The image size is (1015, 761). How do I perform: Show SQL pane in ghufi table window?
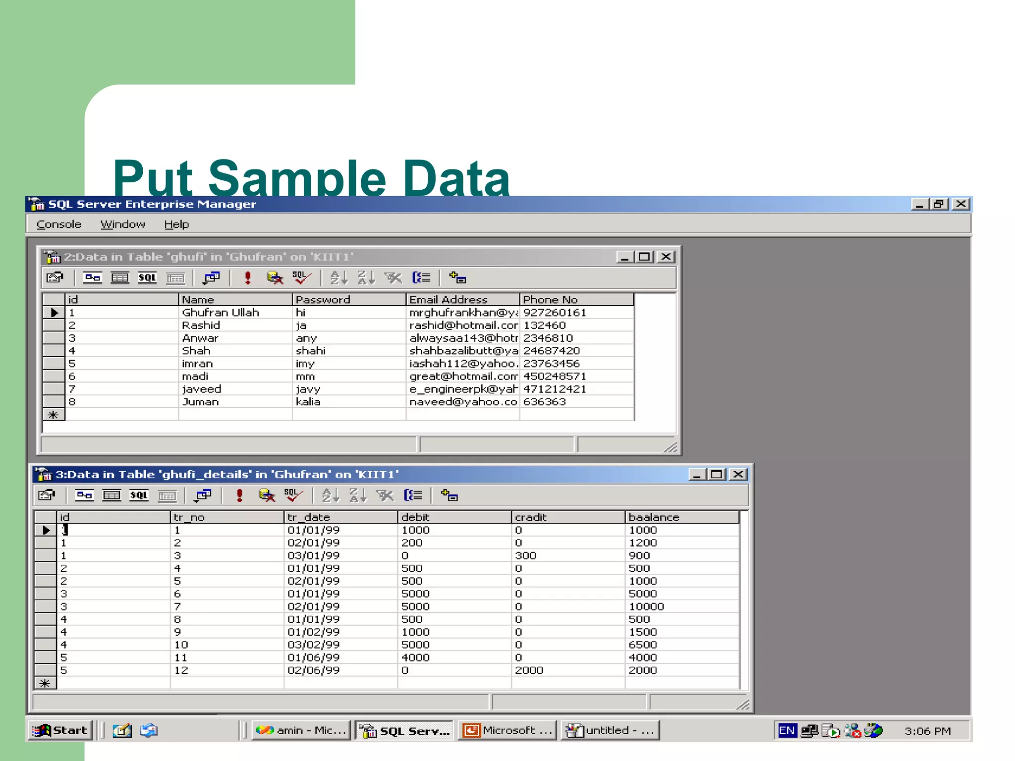147,277
